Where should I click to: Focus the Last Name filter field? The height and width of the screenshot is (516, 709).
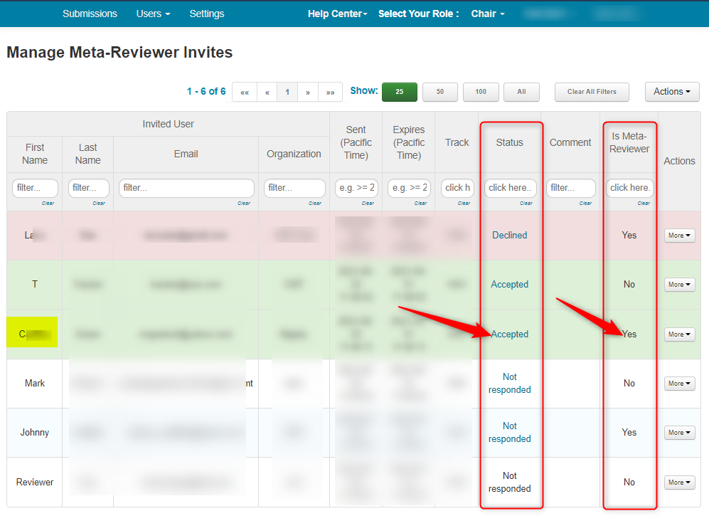[x=88, y=188]
